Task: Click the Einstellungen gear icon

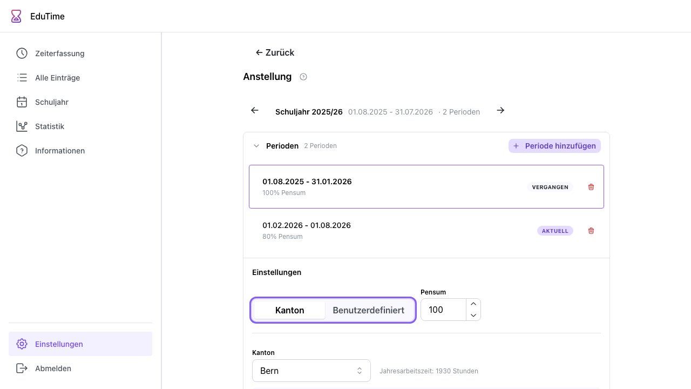Action: coord(22,344)
